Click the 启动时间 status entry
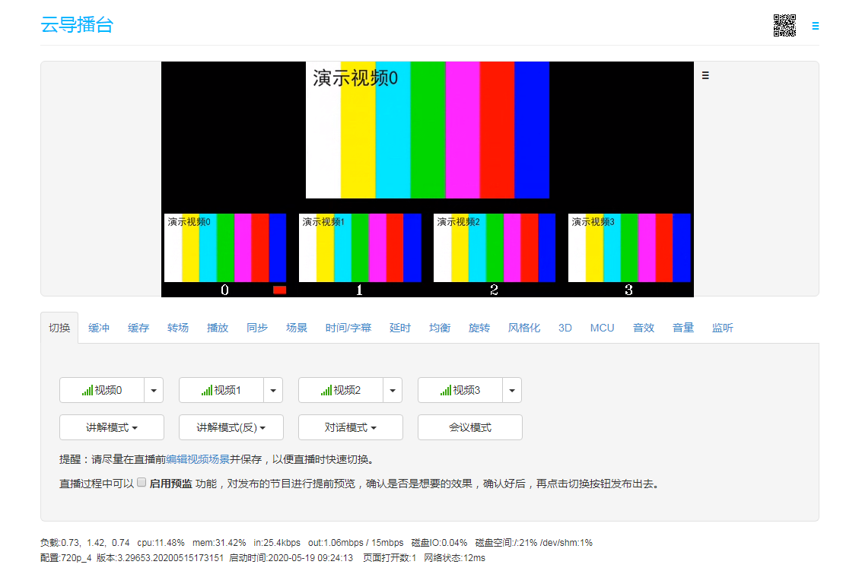This screenshot has height=571, width=843. tap(291, 558)
